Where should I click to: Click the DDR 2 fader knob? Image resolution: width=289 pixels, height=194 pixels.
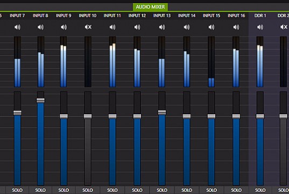coord(283,116)
